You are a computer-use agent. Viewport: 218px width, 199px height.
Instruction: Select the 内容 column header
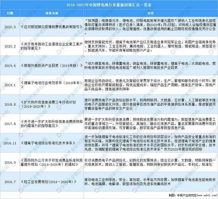(x=151, y=13)
